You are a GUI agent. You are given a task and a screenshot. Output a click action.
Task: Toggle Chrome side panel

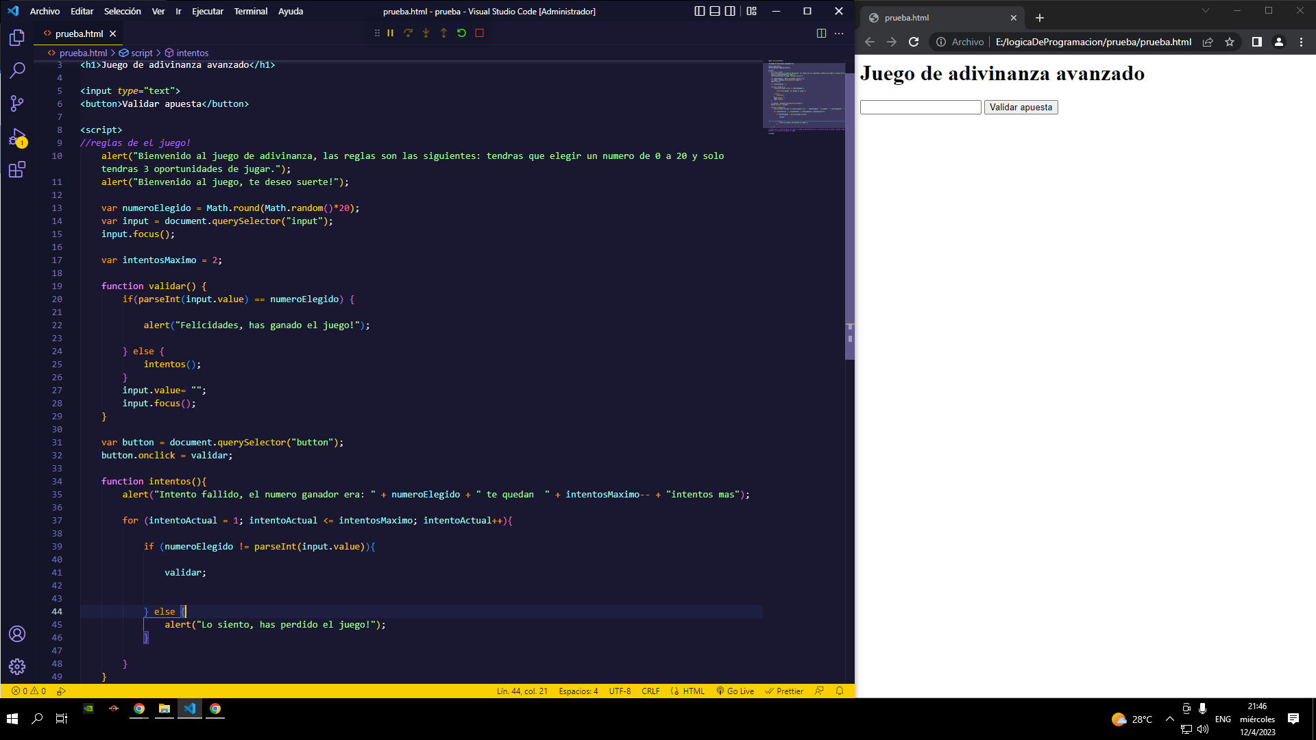[x=1257, y=42]
